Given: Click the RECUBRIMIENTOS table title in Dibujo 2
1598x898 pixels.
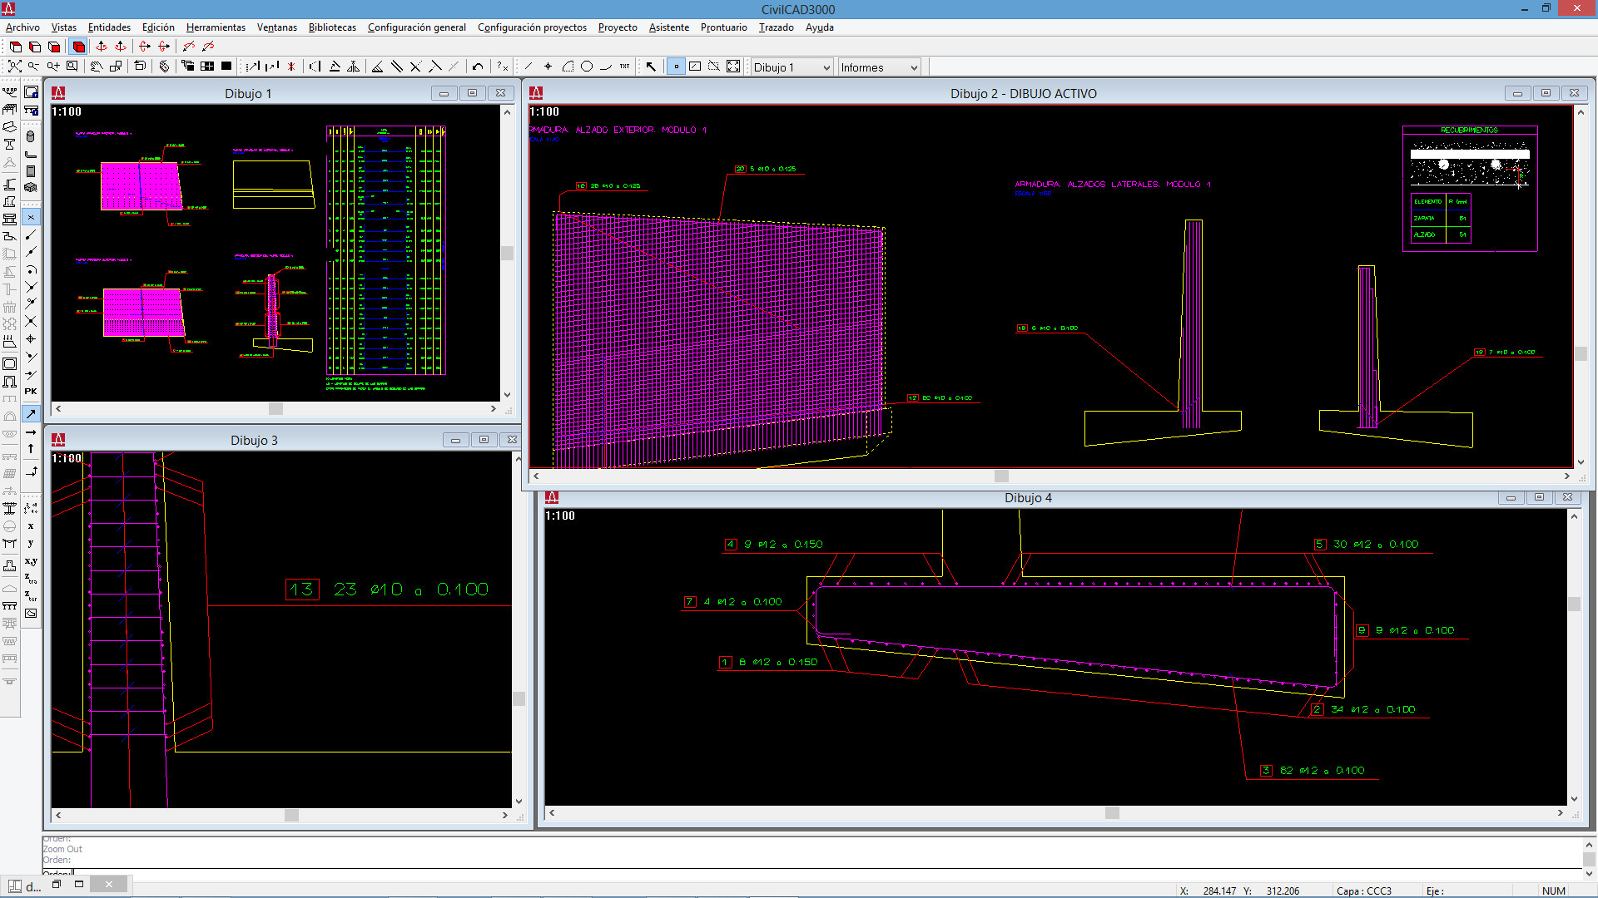Looking at the screenshot, I should pos(1469,131).
